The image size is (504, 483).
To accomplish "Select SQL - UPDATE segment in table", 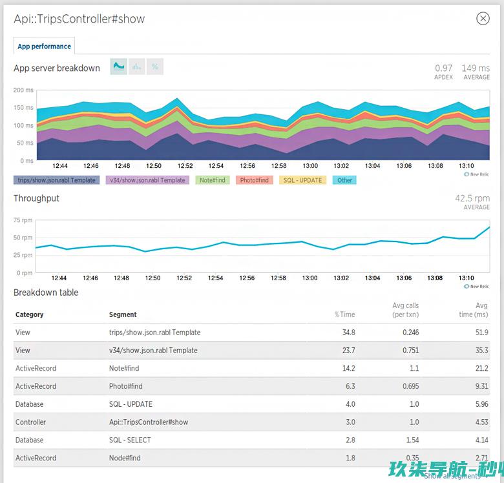I will tap(131, 404).
